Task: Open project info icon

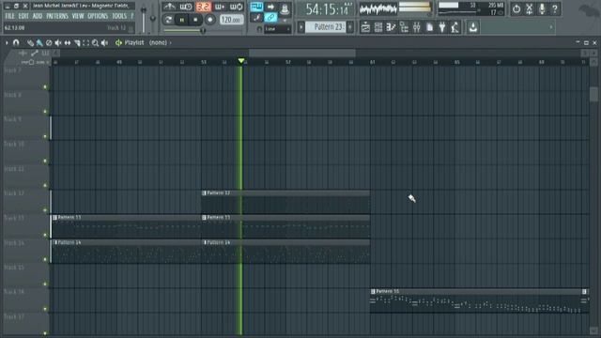Action: (x=430, y=27)
